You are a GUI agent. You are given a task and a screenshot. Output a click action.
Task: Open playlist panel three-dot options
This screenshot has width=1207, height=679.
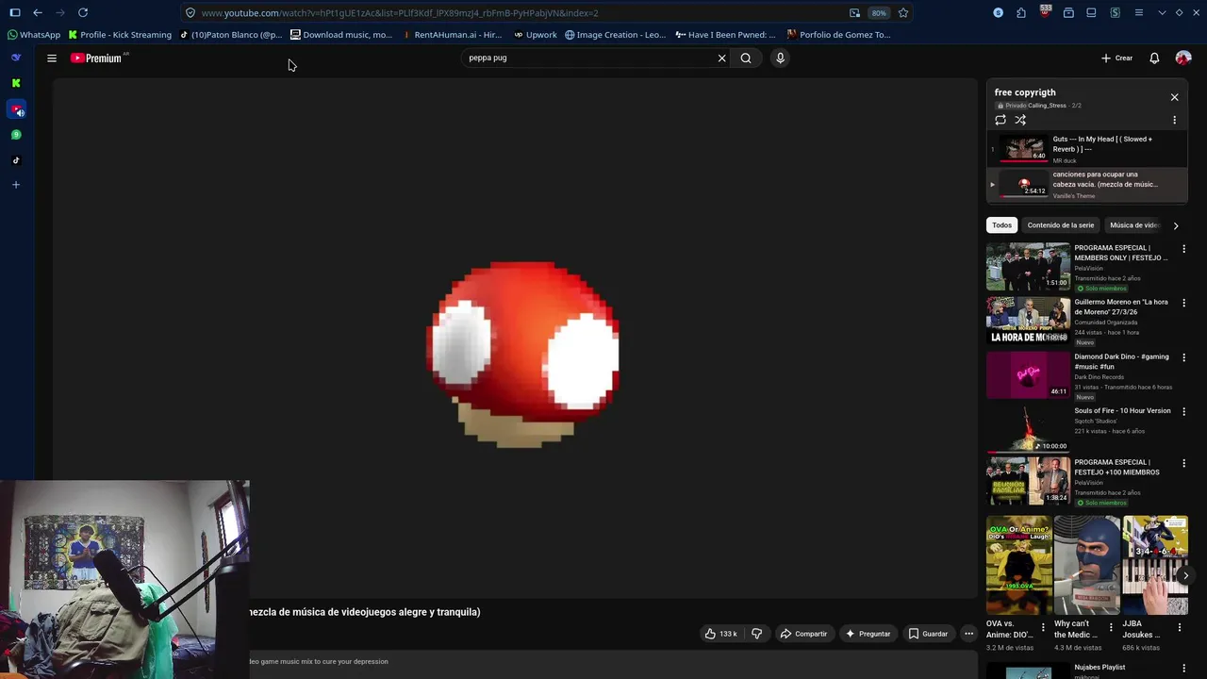(1174, 120)
